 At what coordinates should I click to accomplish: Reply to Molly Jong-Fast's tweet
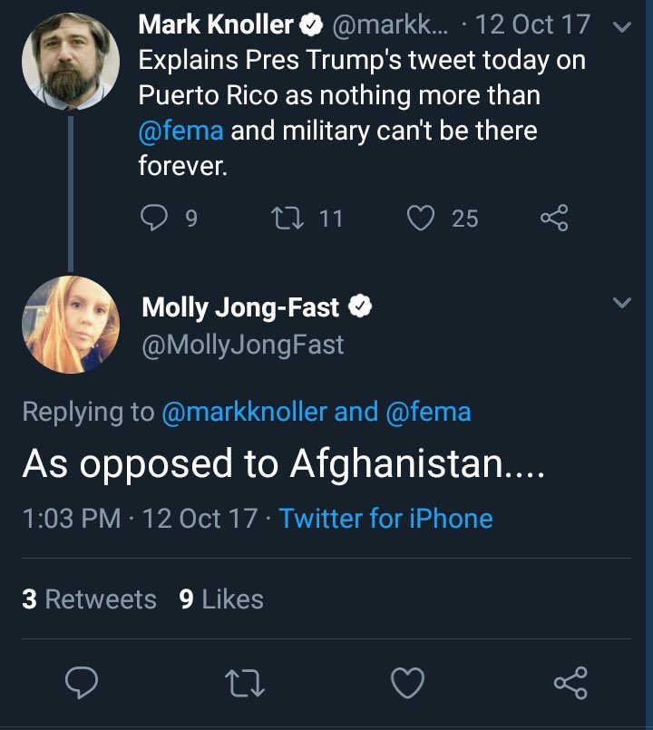tap(82, 680)
